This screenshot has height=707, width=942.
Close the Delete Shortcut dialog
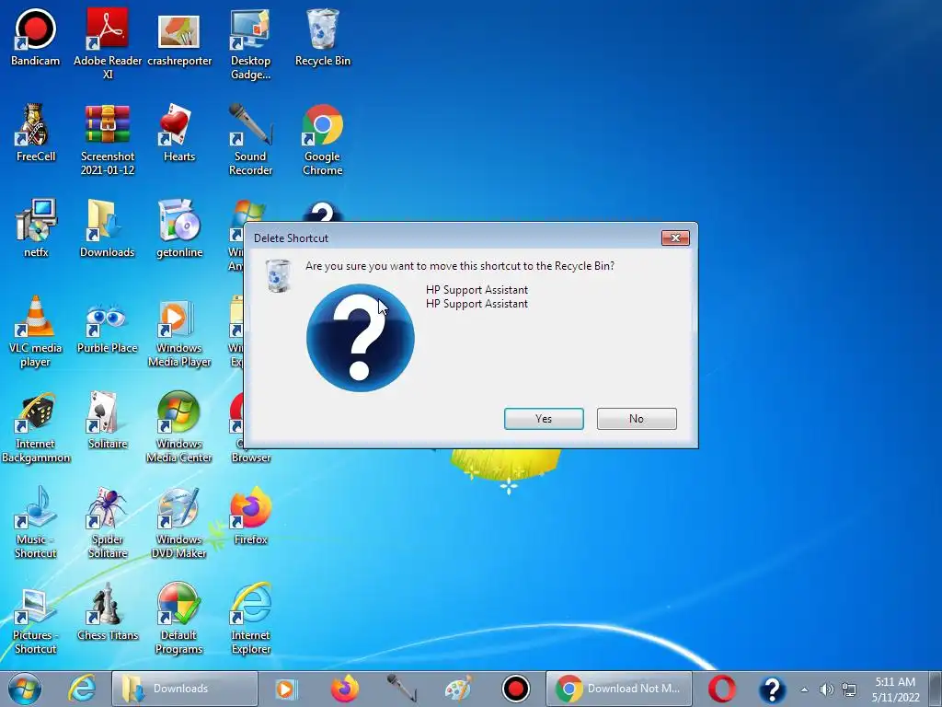point(675,238)
